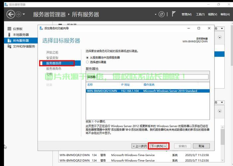Click the 仪表板 dashboard icon
Viewport: 233px width, 166px height.
tap(9, 29)
